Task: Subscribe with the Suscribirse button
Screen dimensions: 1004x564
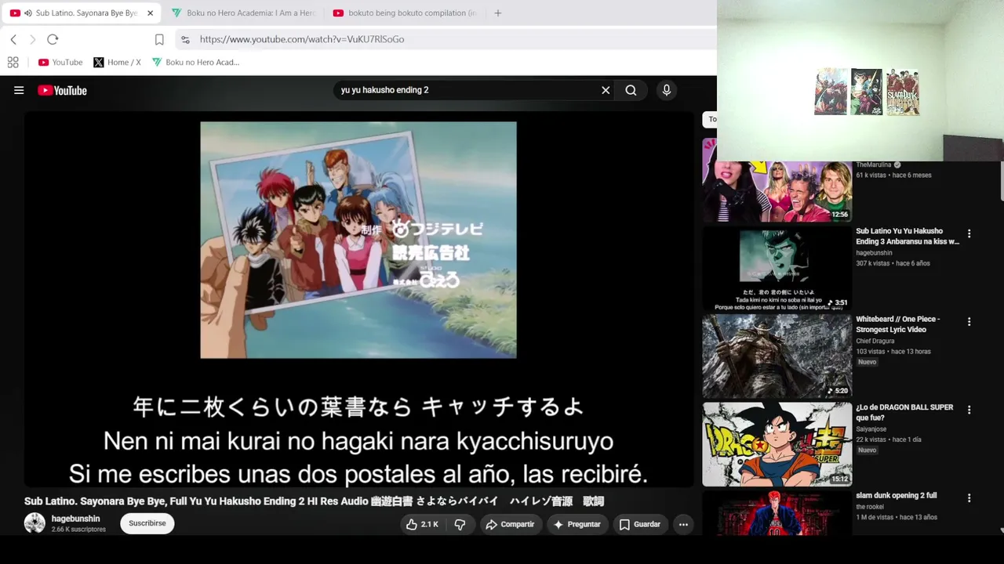Action: click(147, 523)
